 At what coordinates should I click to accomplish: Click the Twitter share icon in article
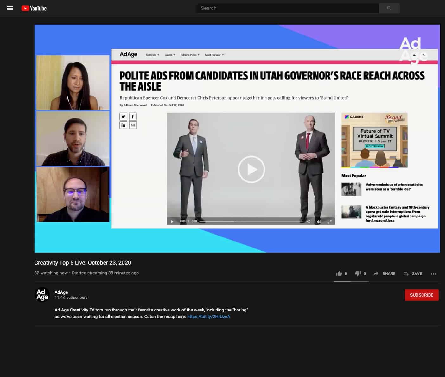[x=123, y=116]
